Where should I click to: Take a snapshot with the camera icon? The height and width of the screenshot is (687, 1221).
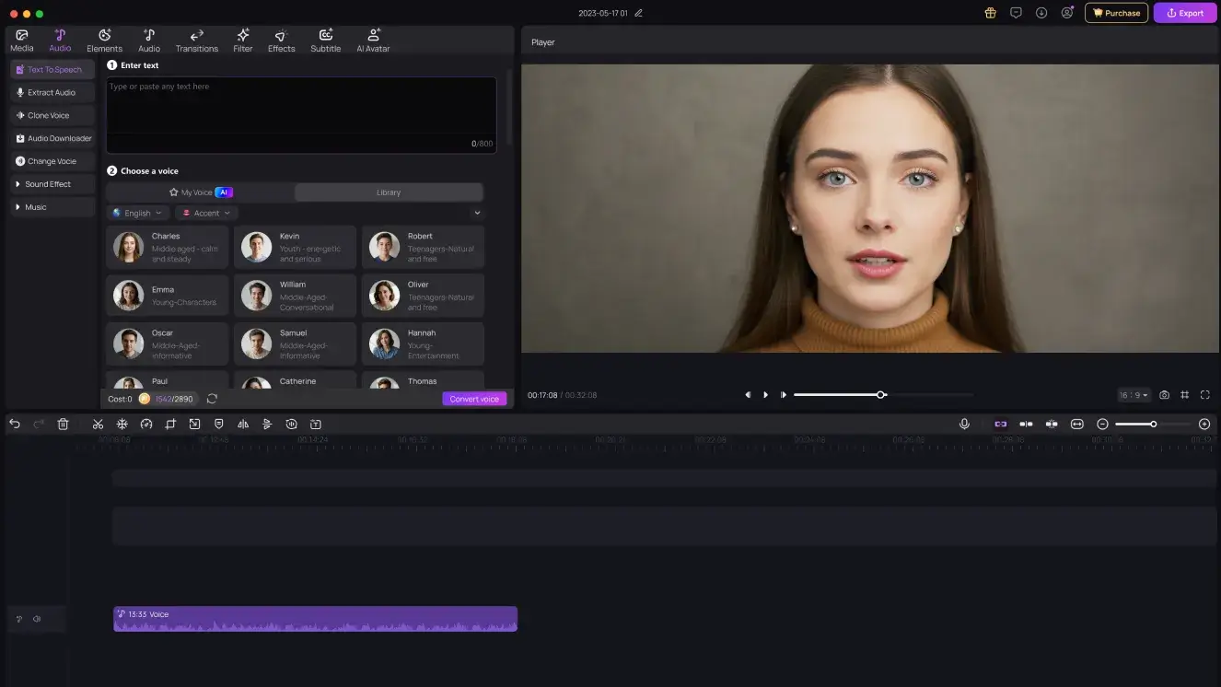[x=1164, y=395]
